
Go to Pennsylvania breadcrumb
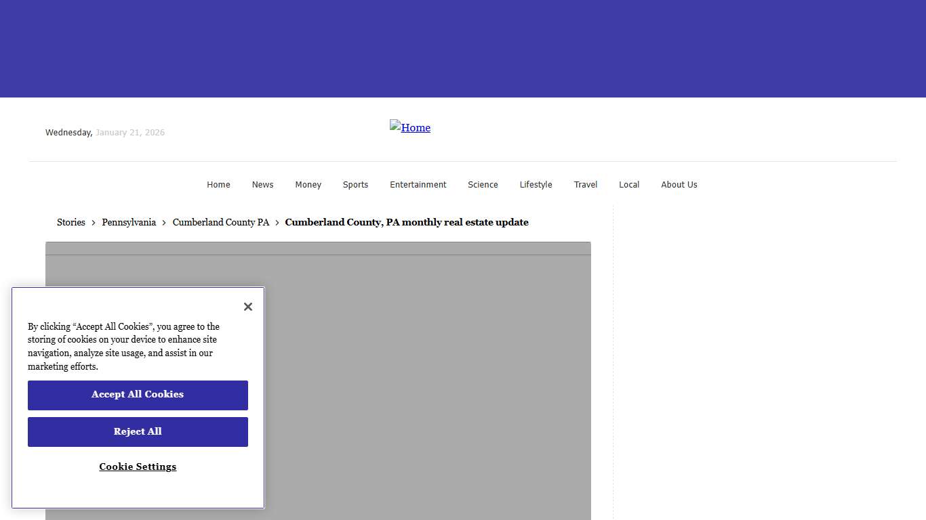129,222
